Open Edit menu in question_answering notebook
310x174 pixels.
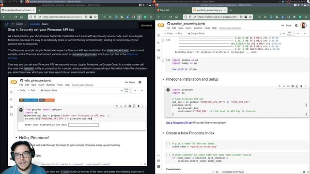(x=174, y=28)
